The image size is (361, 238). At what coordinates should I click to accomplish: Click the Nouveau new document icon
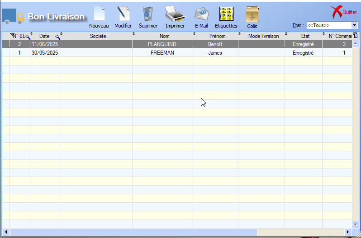tap(99, 14)
